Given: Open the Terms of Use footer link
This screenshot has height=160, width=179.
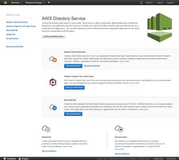Looking at the screenshot, I should pos(171,159).
